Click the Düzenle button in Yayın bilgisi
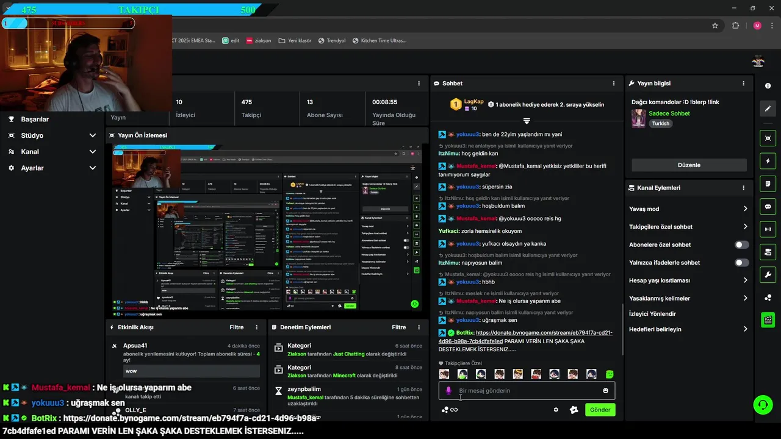Screen dimensions: 781x439 pyautogui.click(x=689, y=165)
